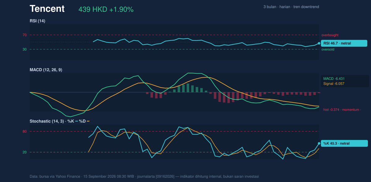Click the %D orange legend swatch
371x182 pixels.
pyautogui.click(x=88, y=121)
